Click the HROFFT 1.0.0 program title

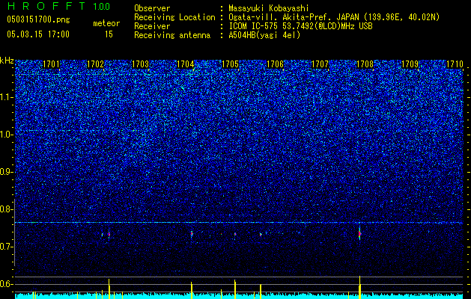[59, 6]
